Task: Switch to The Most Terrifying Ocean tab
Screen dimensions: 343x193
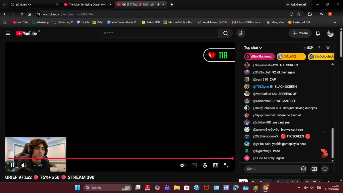Action: (x=87, y=5)
